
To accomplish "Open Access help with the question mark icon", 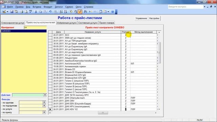I will tap(113, 12).
